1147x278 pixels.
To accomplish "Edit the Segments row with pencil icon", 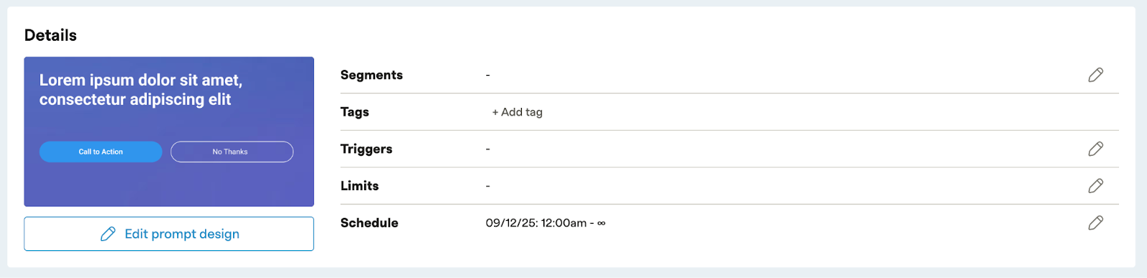I will pyautogui.click(x=1095, y=75).
